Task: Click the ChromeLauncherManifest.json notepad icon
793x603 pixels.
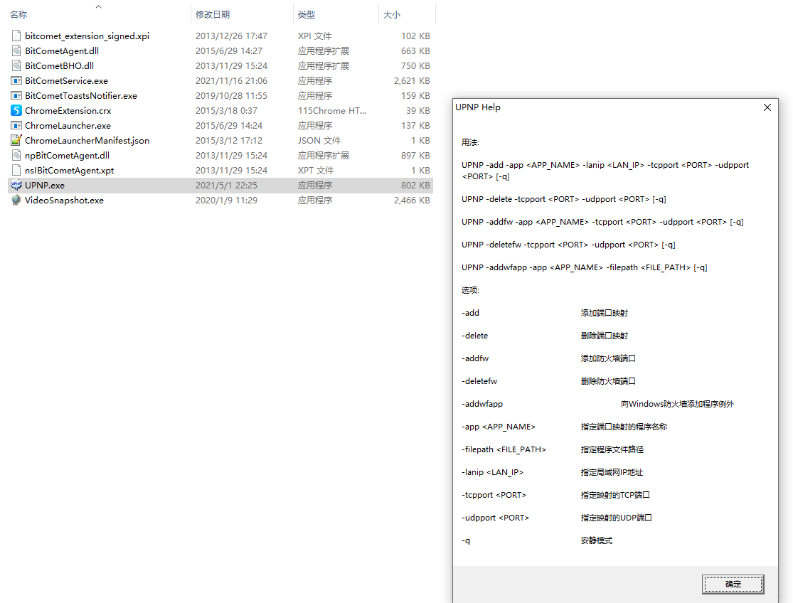Action: point(16,141)
